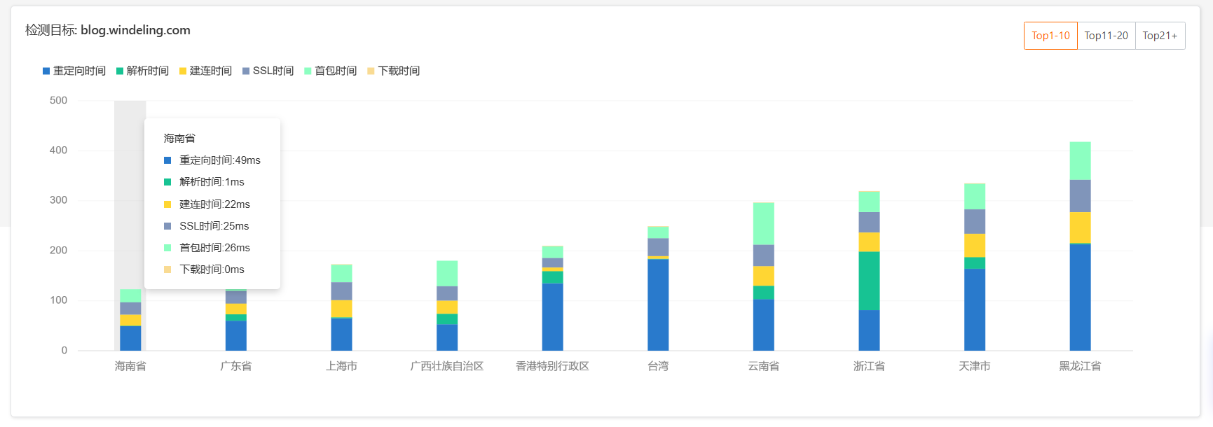
Task: Click tooltip row 解析时间:1ms
Action: (x=204, y=182)
